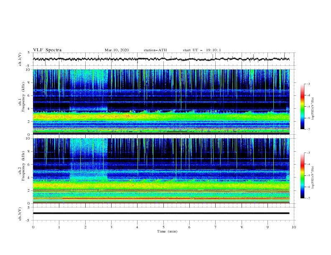Image resolution: width=331 pixels, height=255 pixels.
Task: Click time axis tick label "6"
Action: pyautogui.click(x=189, y=227)
